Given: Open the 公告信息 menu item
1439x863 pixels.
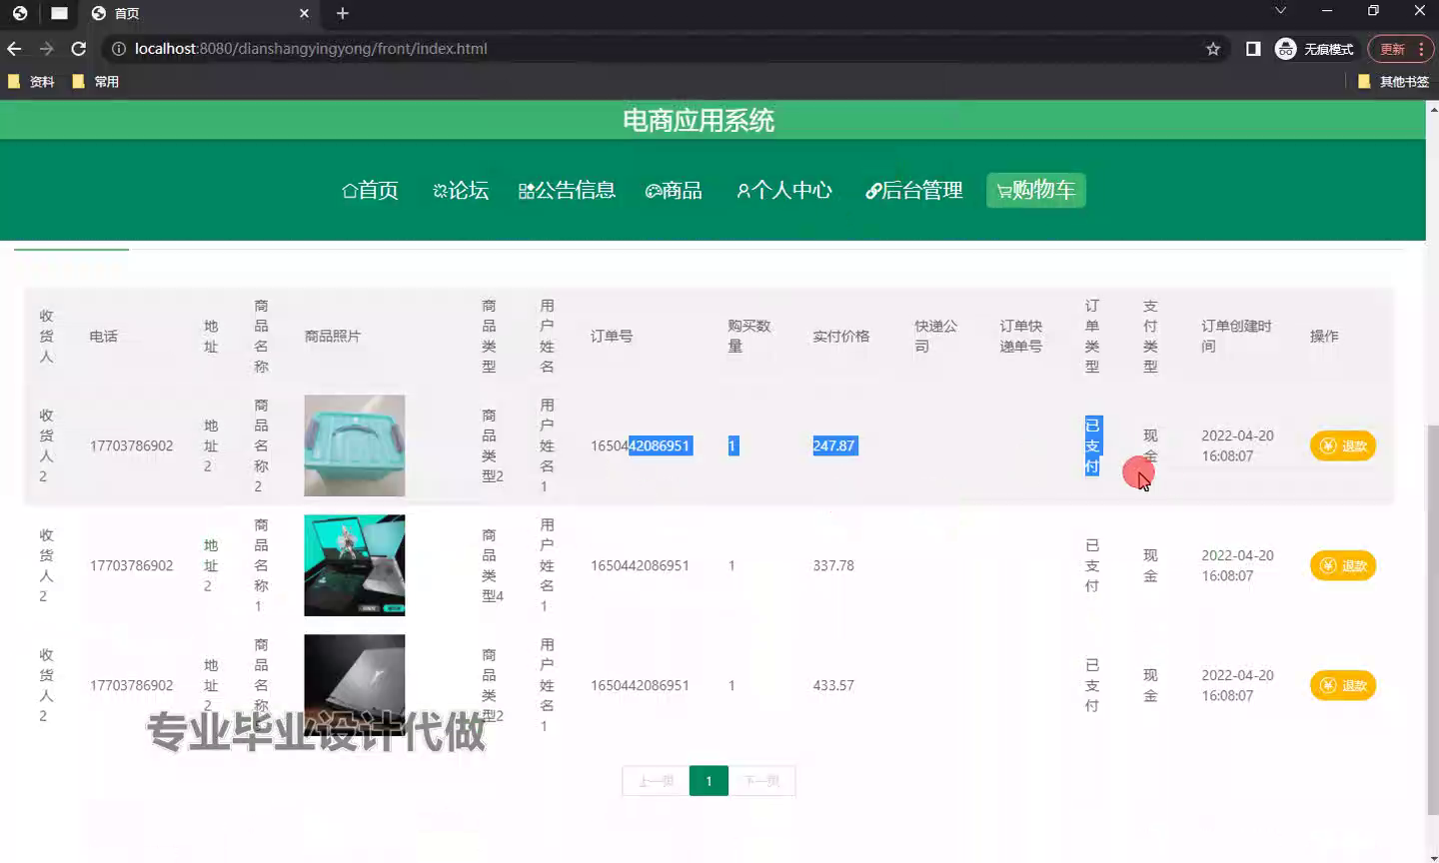Looking at the screenshot, I should coord(567,190).
